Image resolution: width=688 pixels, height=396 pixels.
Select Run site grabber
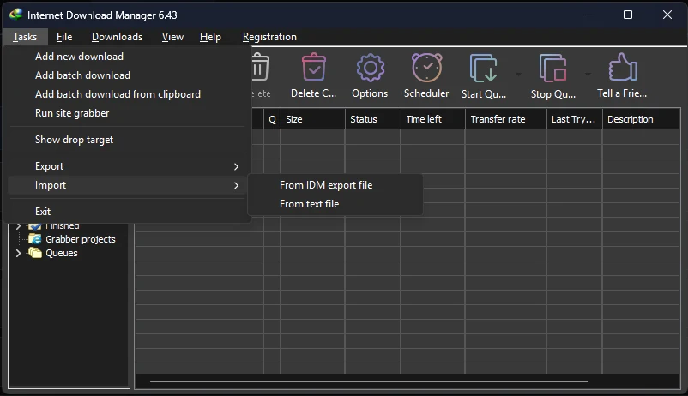126,113
